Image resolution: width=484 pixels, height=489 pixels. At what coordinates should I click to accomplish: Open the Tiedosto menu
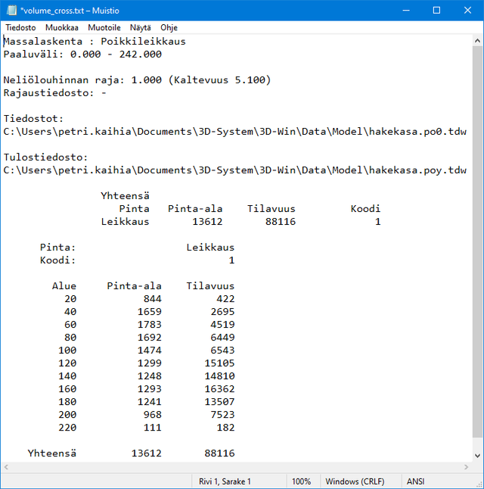[20, 27]
